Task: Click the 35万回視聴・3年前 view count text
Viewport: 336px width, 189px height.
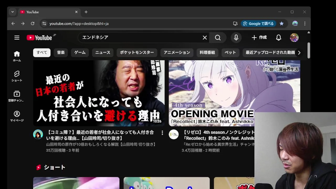Action: pos(63,150)
